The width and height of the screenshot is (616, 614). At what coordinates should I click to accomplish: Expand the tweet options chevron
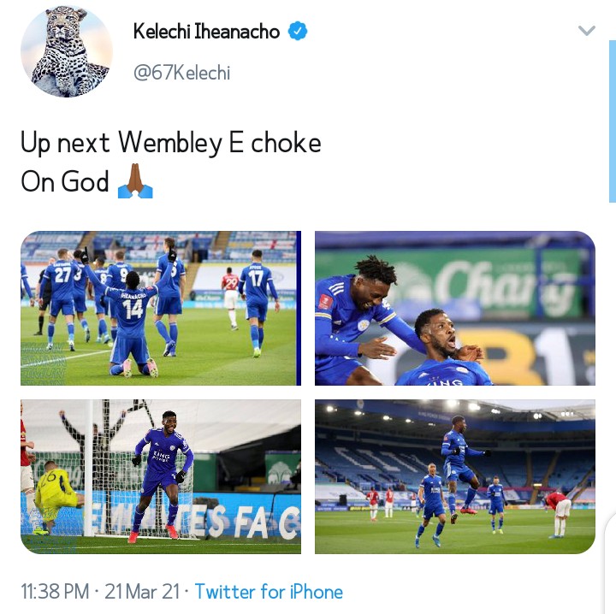tap(587, 30)
